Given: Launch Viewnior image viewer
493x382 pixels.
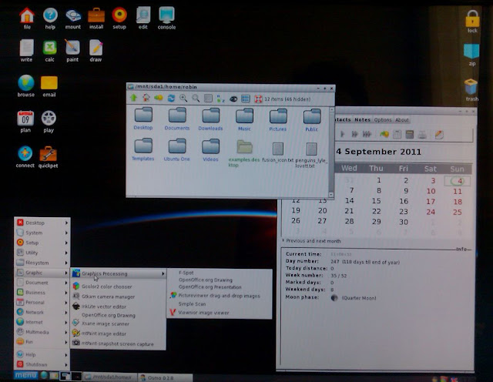Looking at the screenshot, I should (219, 313).
